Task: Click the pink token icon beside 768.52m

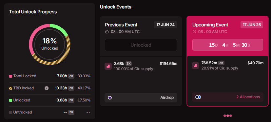Action: pyautogui.click(x=196, y=66)
